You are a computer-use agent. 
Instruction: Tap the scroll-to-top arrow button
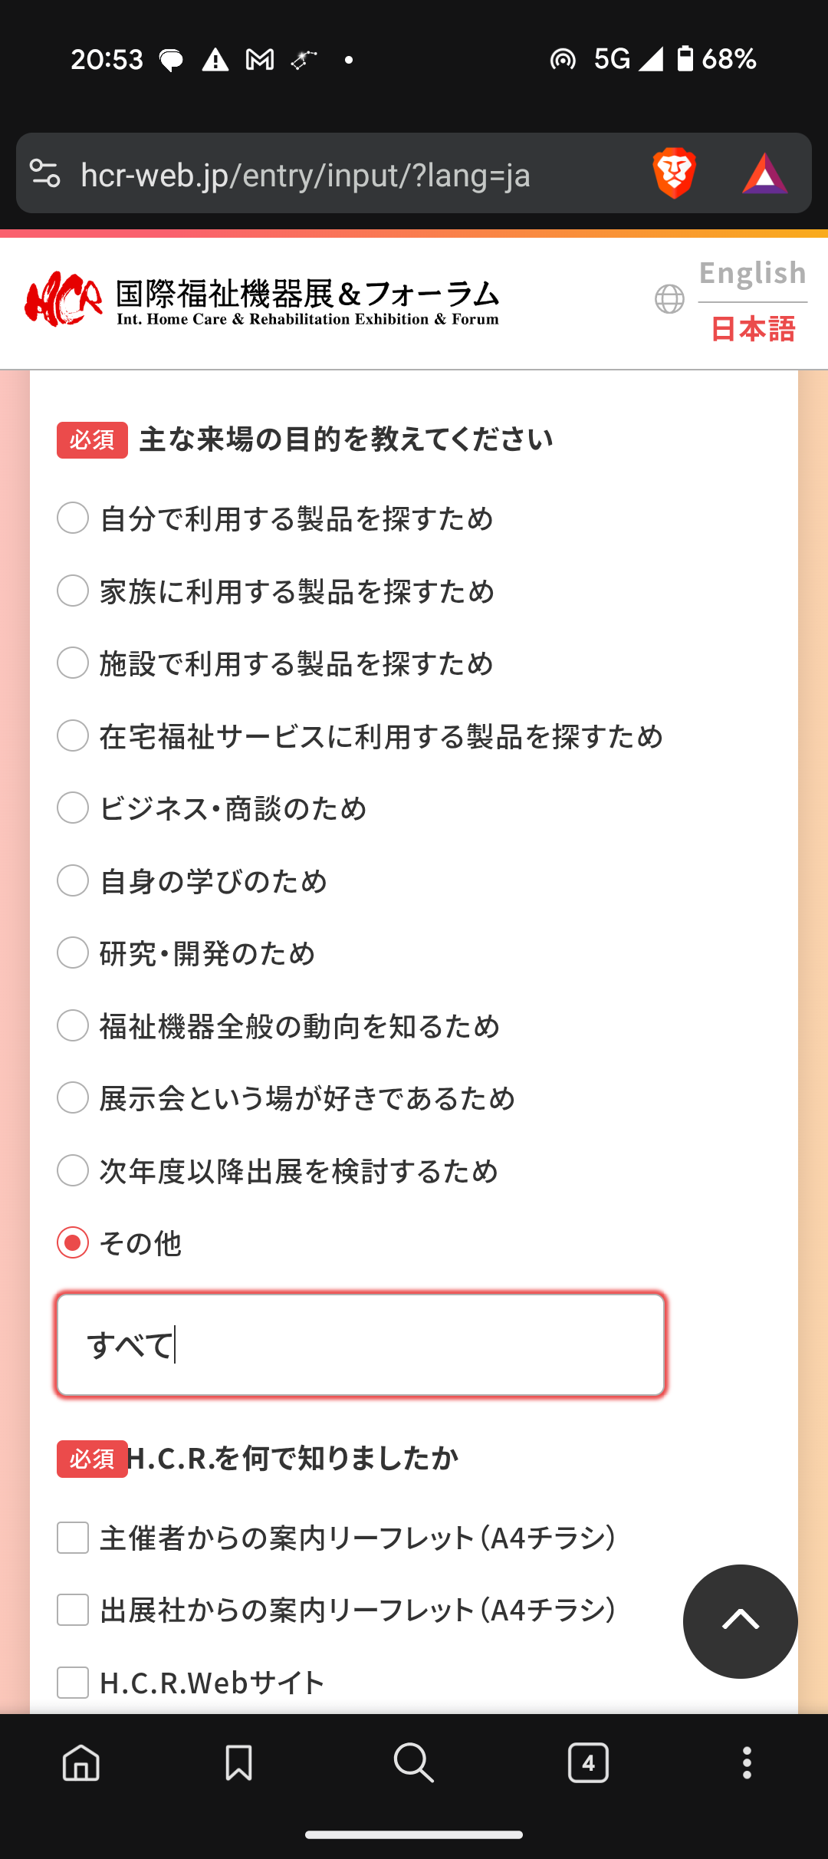pyautogui.click(x=740, y=1620)
